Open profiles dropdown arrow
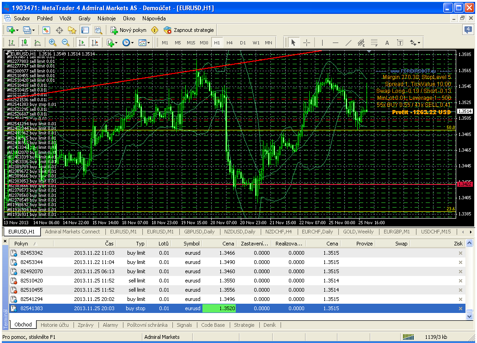The width and height of the screenshot is (477, 343). pyautogui.click(x=33, y=31)
